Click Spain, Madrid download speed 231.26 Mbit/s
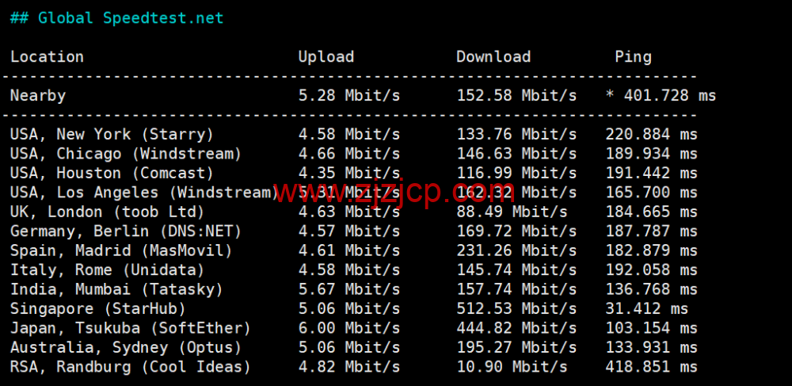 click(x=516, y=250)
